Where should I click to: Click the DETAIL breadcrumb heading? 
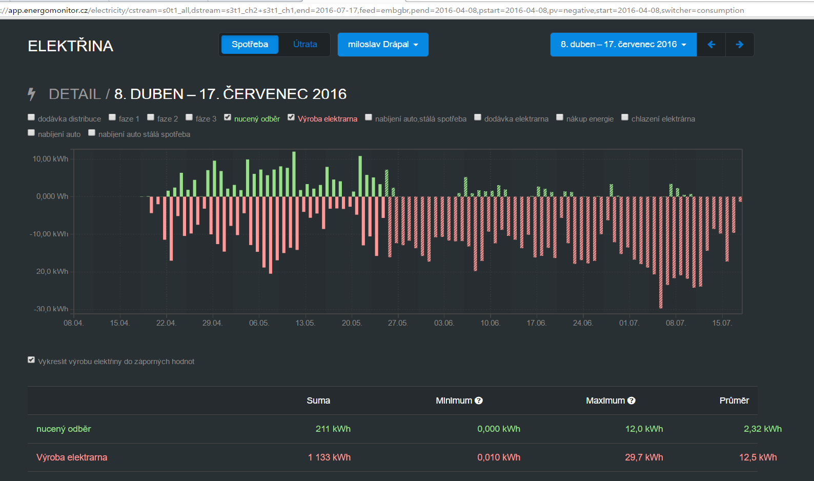pyautogui.click(x=74, y=94)
